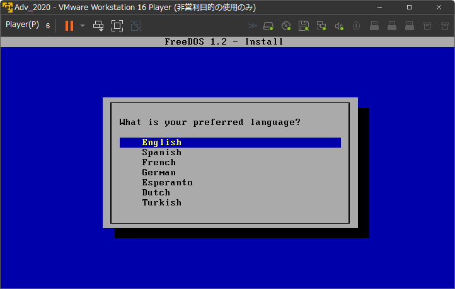The image size is (455, 289).
Task: Open the floppy drive device icon
Action: click(304, 26)
